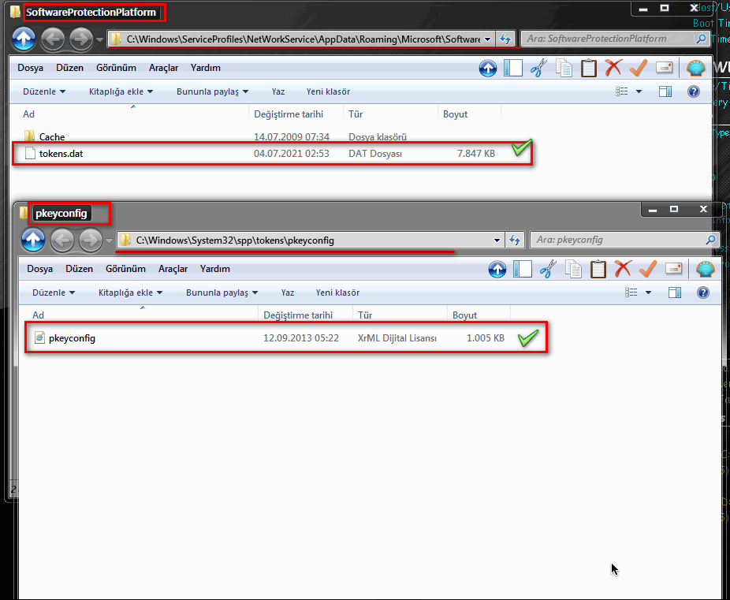Image resolution: width=730 pixels, height=600 pixels.
Task: Open view options arrow in SoftwareProtectionPlatform window
Action: 639,91
